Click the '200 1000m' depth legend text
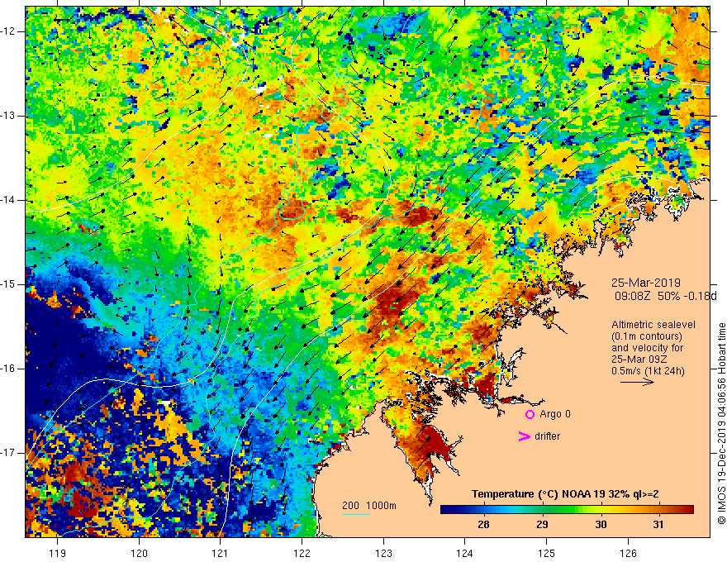 (369, 506)
